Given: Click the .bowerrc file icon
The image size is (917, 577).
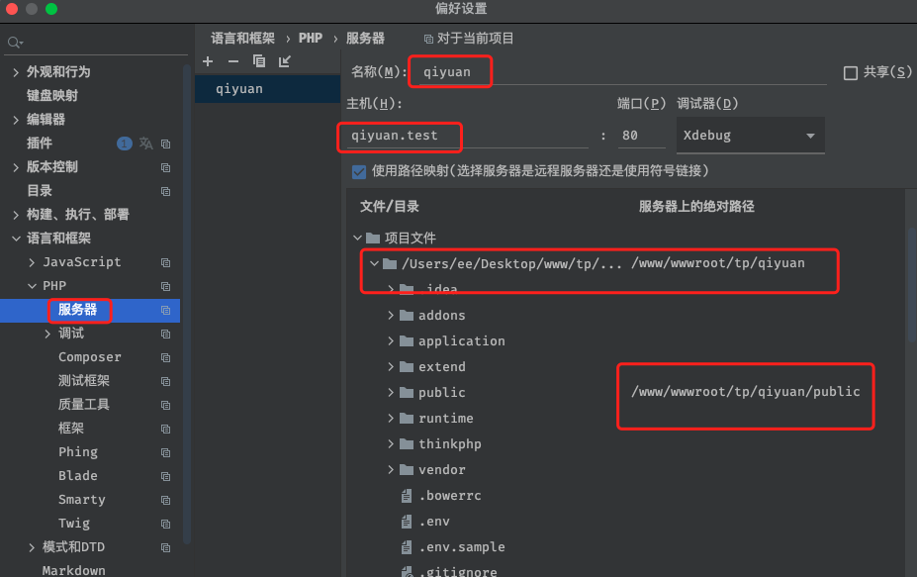Looking at the screenshot, I should pos(407,496).
